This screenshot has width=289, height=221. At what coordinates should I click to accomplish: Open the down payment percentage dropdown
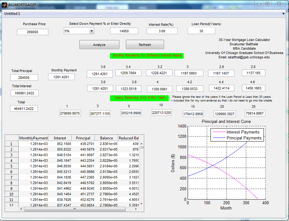pos(91,31)
